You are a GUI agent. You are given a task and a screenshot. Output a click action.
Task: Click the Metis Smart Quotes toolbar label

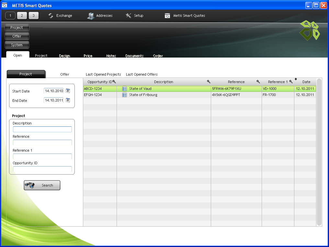(189, 16)
